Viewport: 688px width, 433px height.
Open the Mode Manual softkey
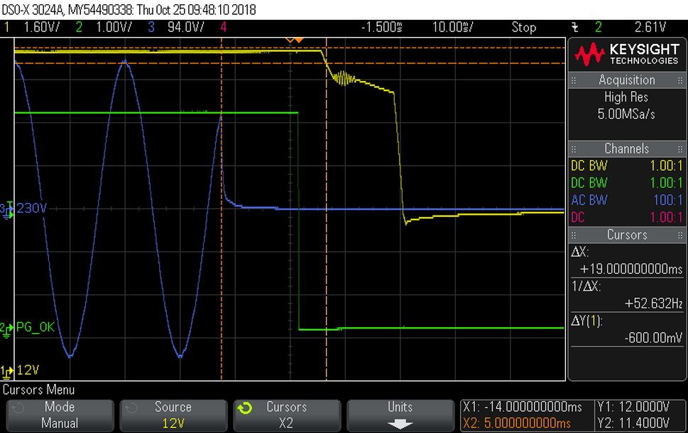[x=60, y=415]
